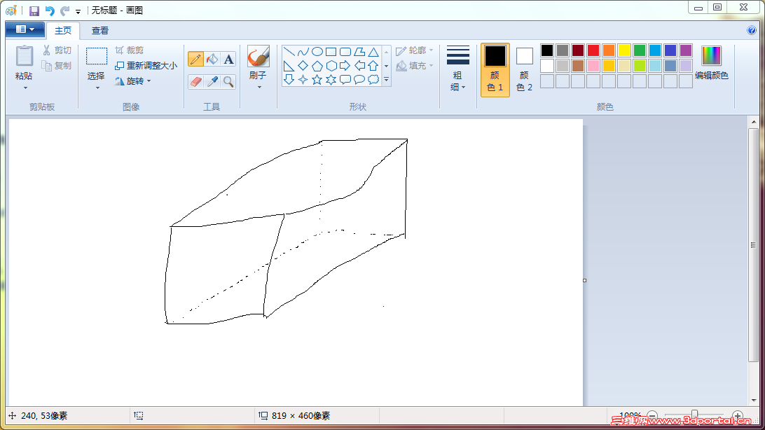The width and height of the screenshot is (765, 430).
Task: Expand the shapes gallery with the bottom arrow
Action: (387, 79)
